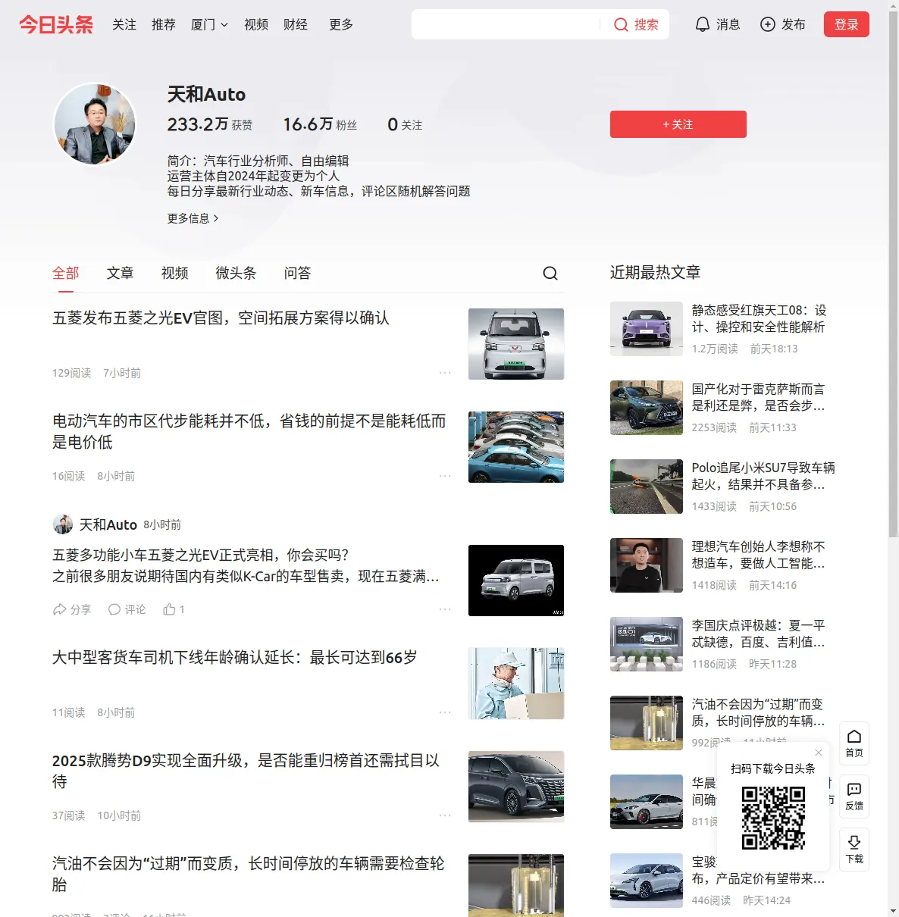Click the 反馈 feedback floating button
Image resolution: width=899 pixels, height=917 pixels.
point(854,797)
